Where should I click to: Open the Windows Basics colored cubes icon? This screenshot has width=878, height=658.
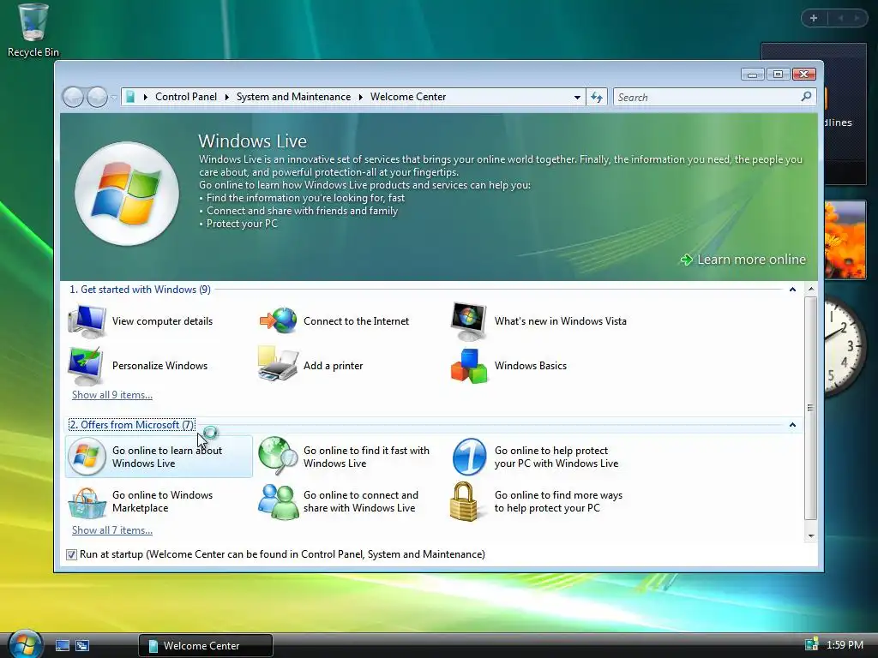pyautogui.click(x=469, y=366)
